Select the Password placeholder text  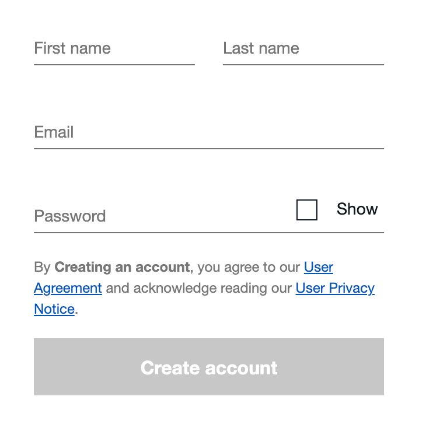(70, 216)
